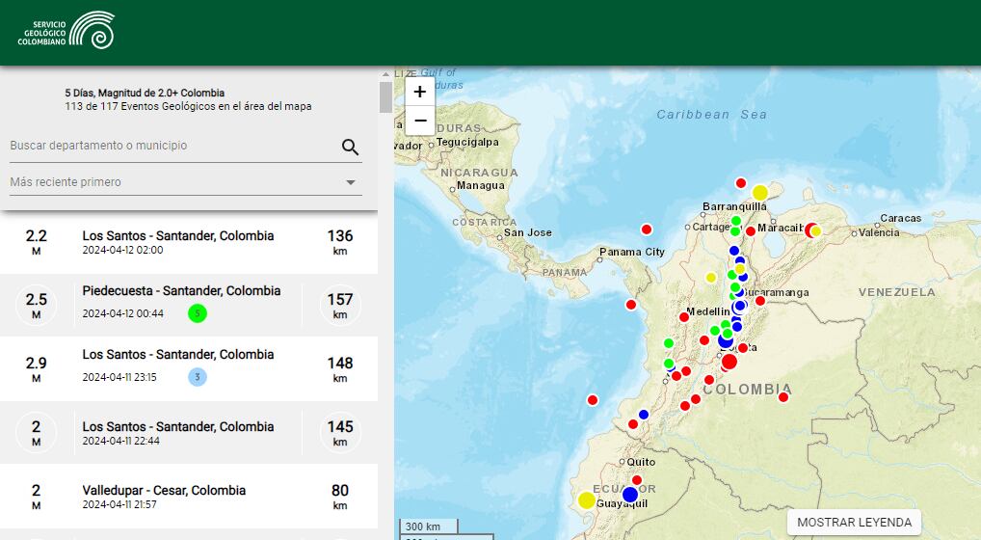Select Los Santos event dated 2024-04-12 02:00
The width and height of the screenshot is (981, 540).
(189, 242)
